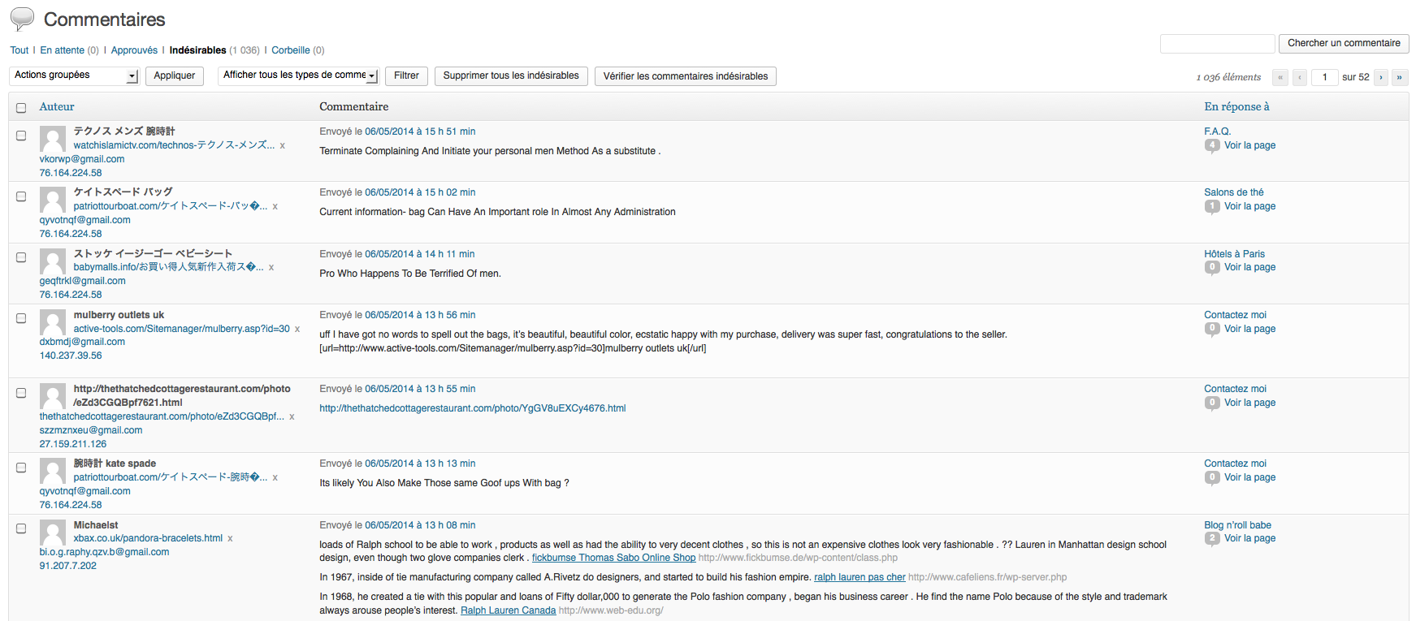Open the Corbeille comments view

click(290, 50)
